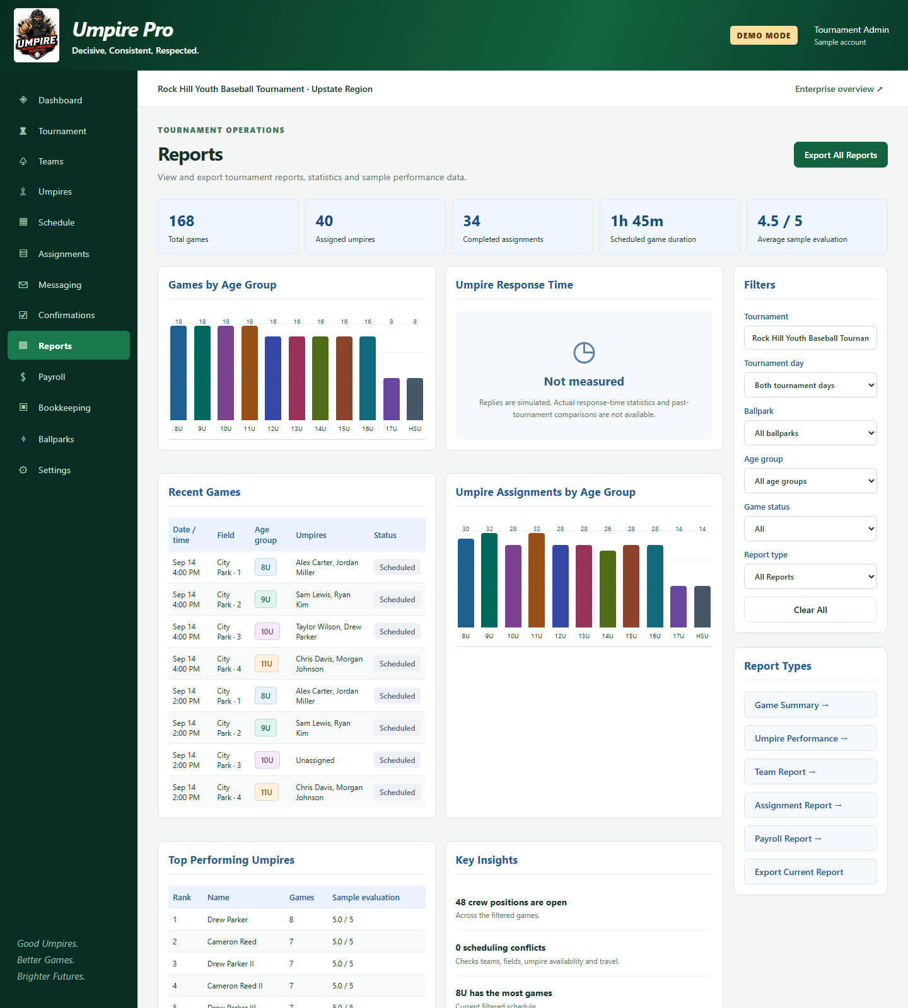The image size is (908, 1008).
Task: Open the Assignment Report
Action: click(810, 805)
